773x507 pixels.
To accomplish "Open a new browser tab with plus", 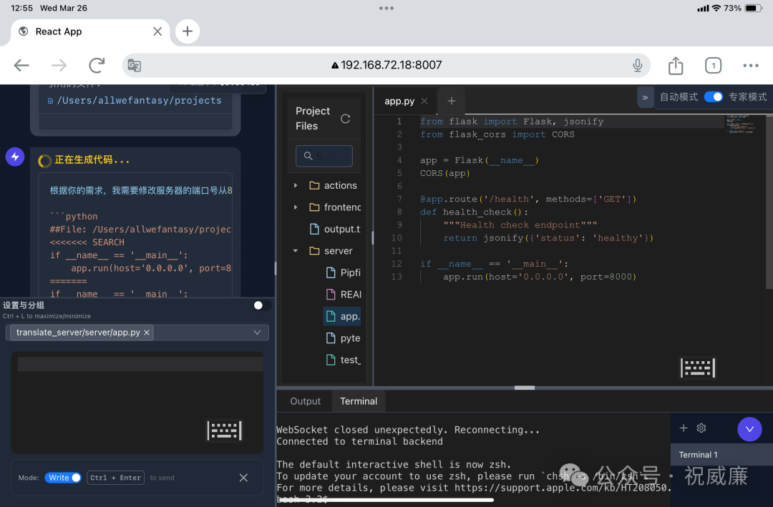I will [188, 31].
